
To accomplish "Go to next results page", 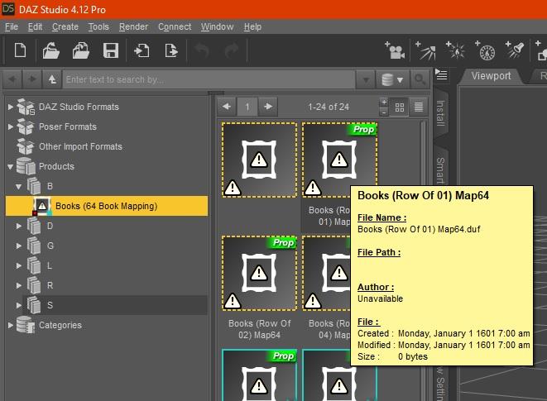I will (x=268, y=107).
